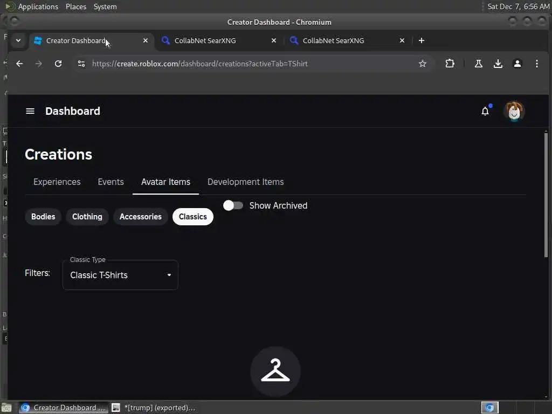
Task: Open Chrome Labs flask icon
Action: point(479,64)
